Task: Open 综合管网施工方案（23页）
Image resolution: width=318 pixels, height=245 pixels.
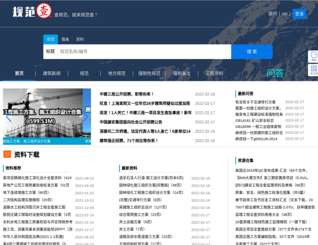Action: 140,215
